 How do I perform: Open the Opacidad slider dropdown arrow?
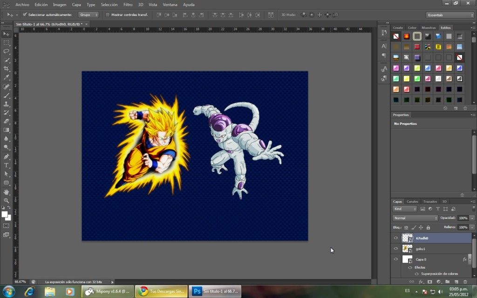[x=472, y=218]
